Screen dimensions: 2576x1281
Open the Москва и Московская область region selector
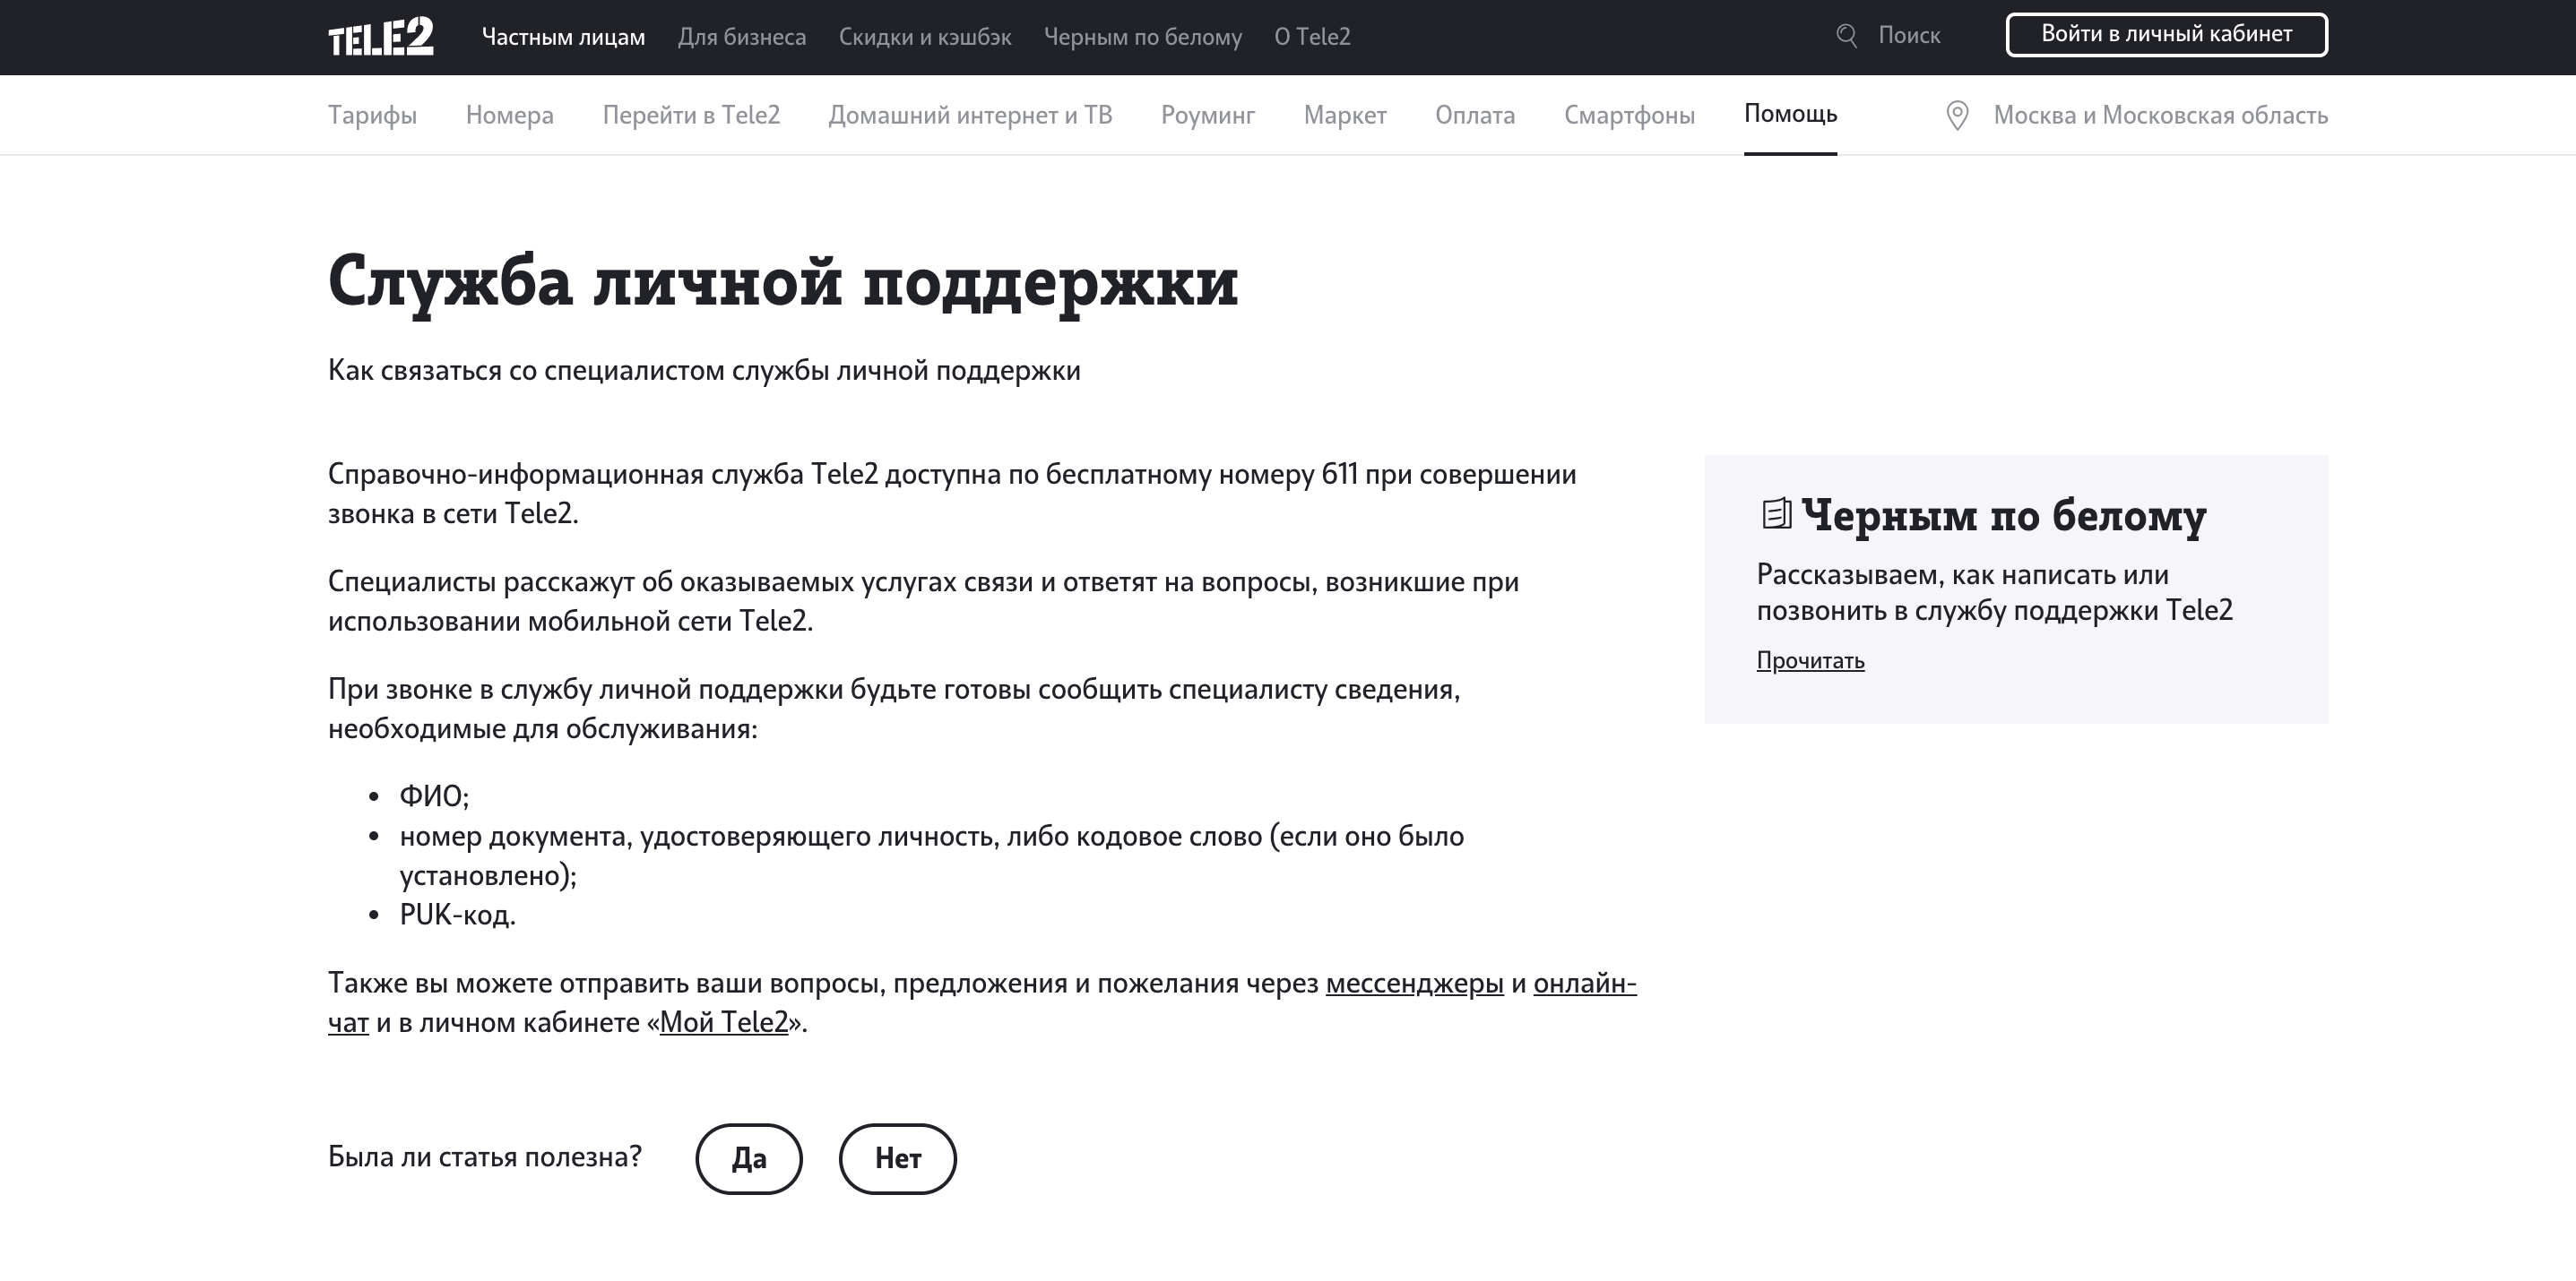[x=2158, y=114]
